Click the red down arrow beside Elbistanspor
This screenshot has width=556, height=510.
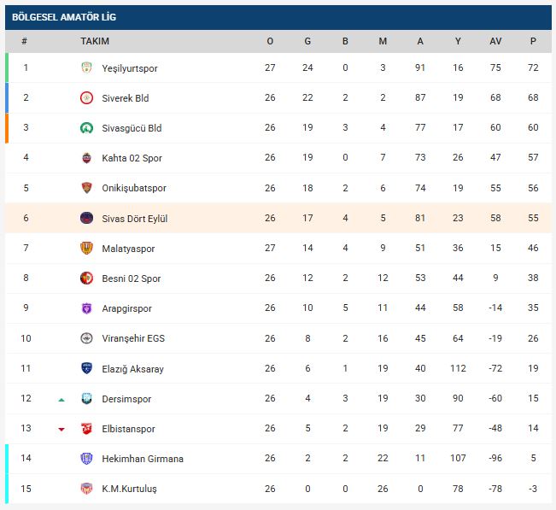coord(61,429)
